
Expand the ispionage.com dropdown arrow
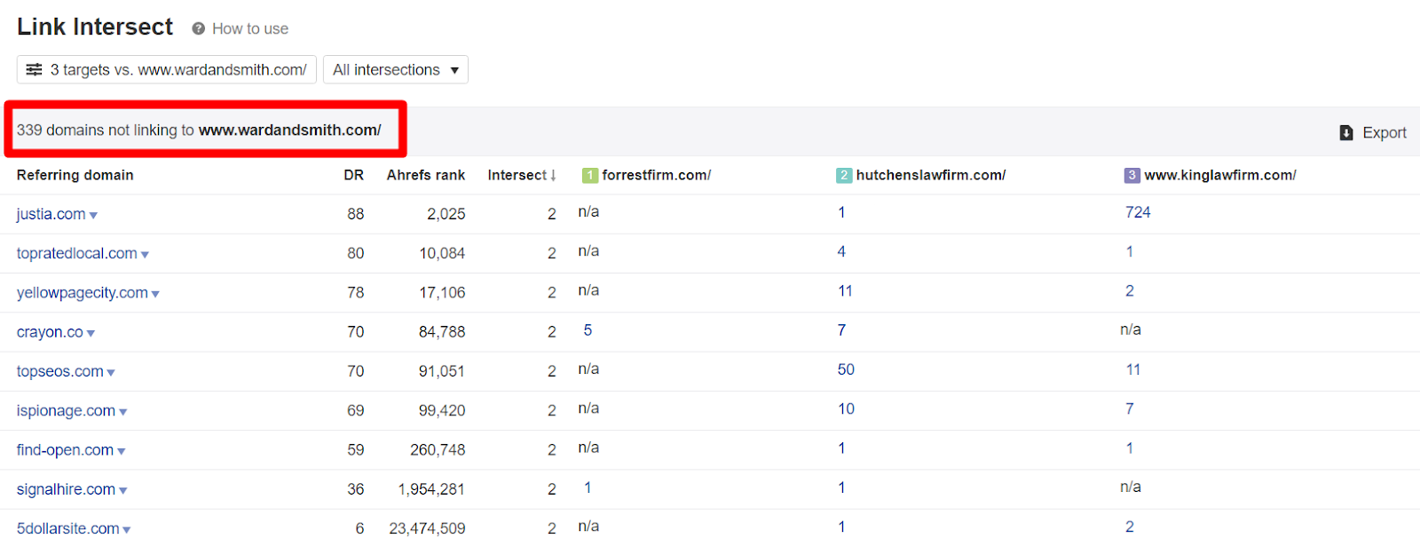(123, 412)
